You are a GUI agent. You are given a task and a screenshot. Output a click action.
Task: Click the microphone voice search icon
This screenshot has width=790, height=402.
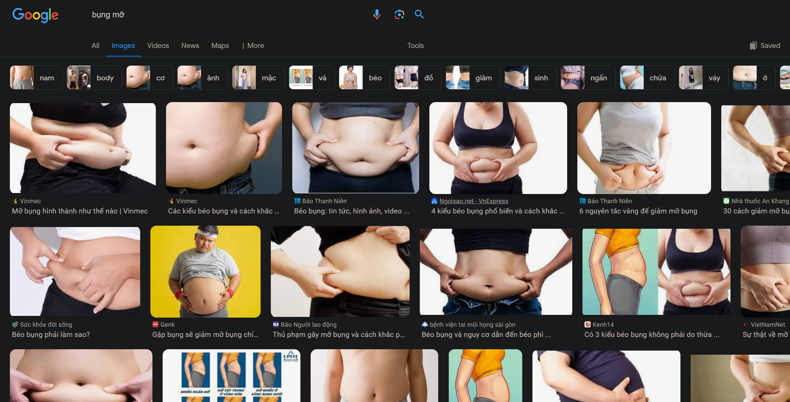(377, 14)
